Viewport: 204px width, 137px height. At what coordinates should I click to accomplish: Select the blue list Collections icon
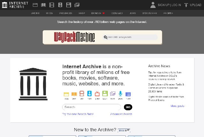[128, 94]
